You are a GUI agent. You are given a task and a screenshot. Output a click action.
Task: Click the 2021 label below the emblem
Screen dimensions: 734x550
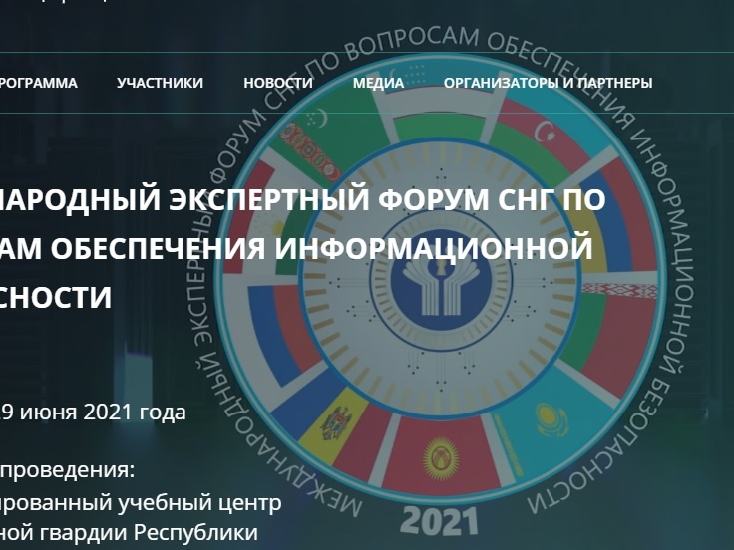(440, 521)
